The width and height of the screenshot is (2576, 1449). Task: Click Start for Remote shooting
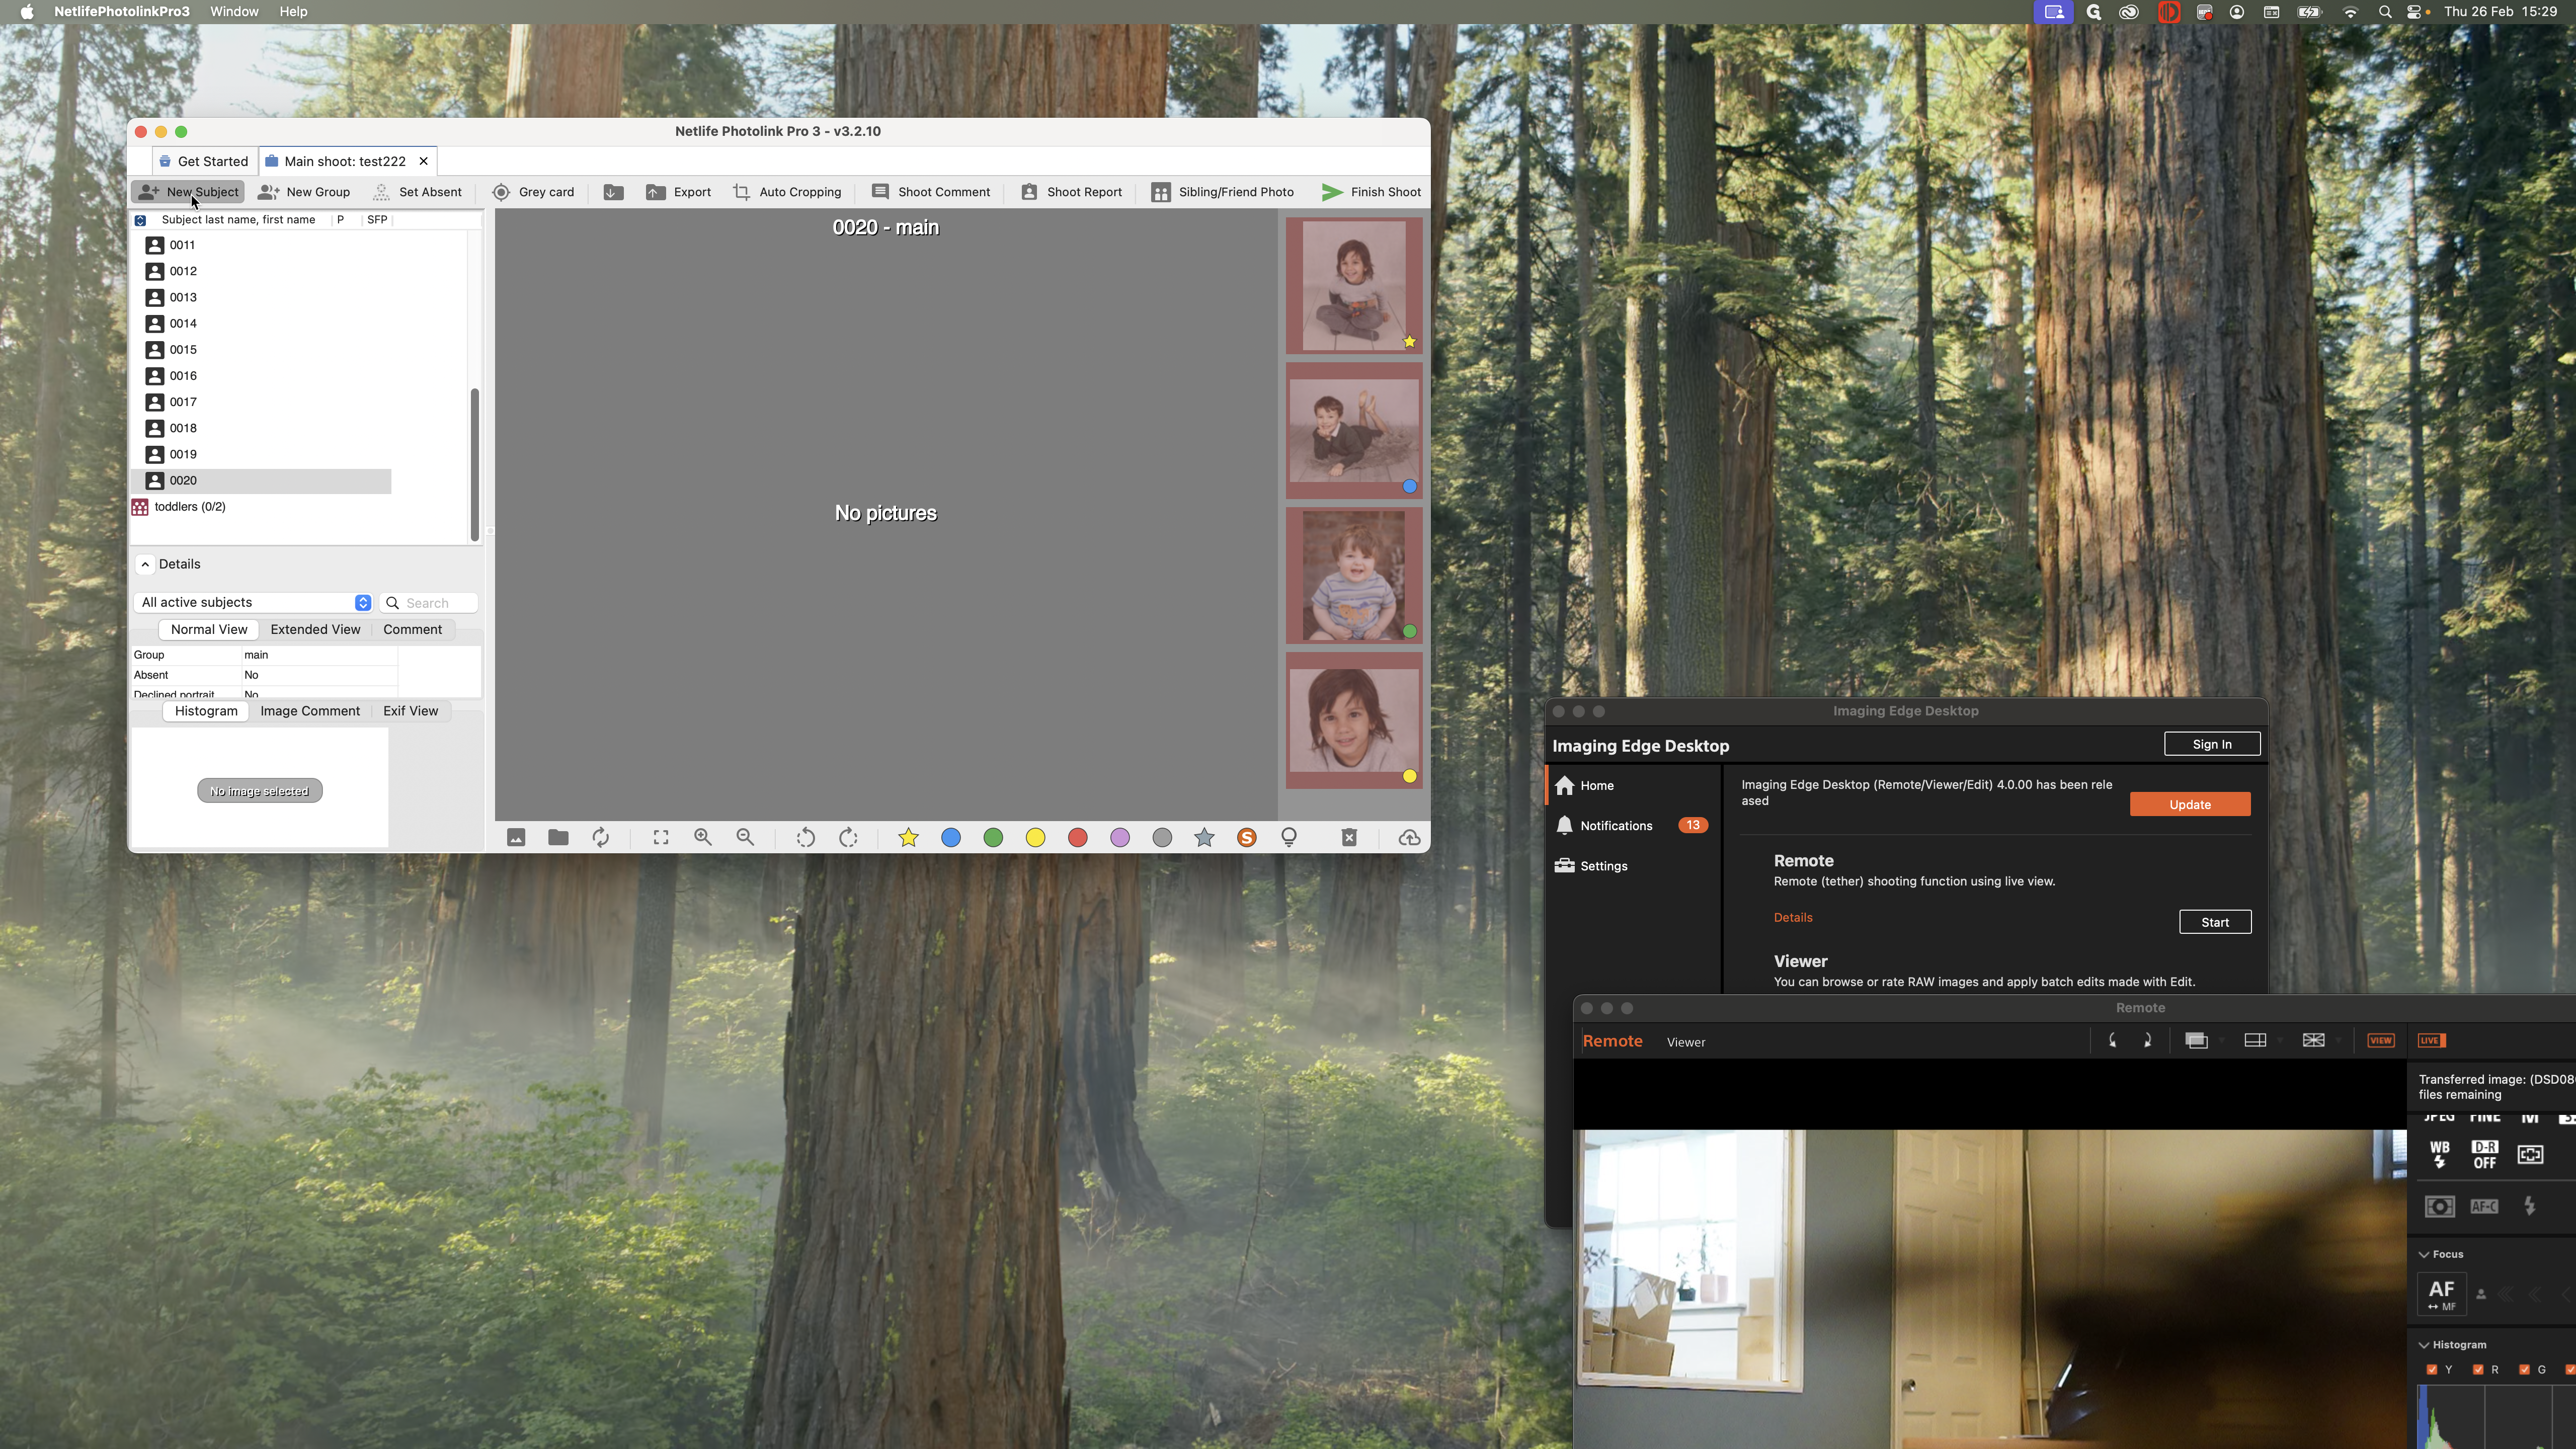pyautogui.click(x=2214, y=922)
